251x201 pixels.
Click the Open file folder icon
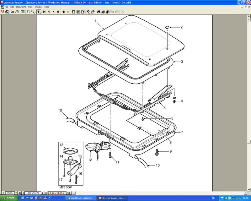point(12,12)
